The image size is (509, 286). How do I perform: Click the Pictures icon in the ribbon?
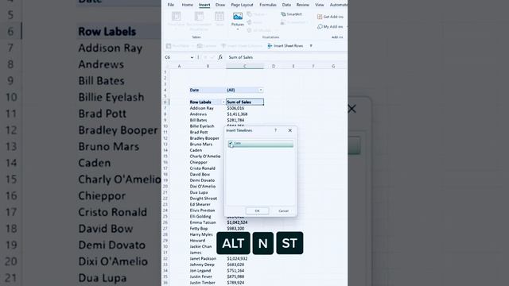point(238,17)
